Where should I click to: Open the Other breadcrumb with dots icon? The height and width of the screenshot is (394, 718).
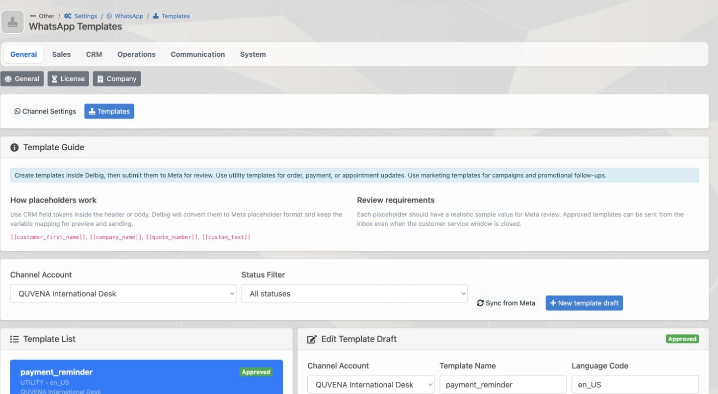(x=42, y=16)
